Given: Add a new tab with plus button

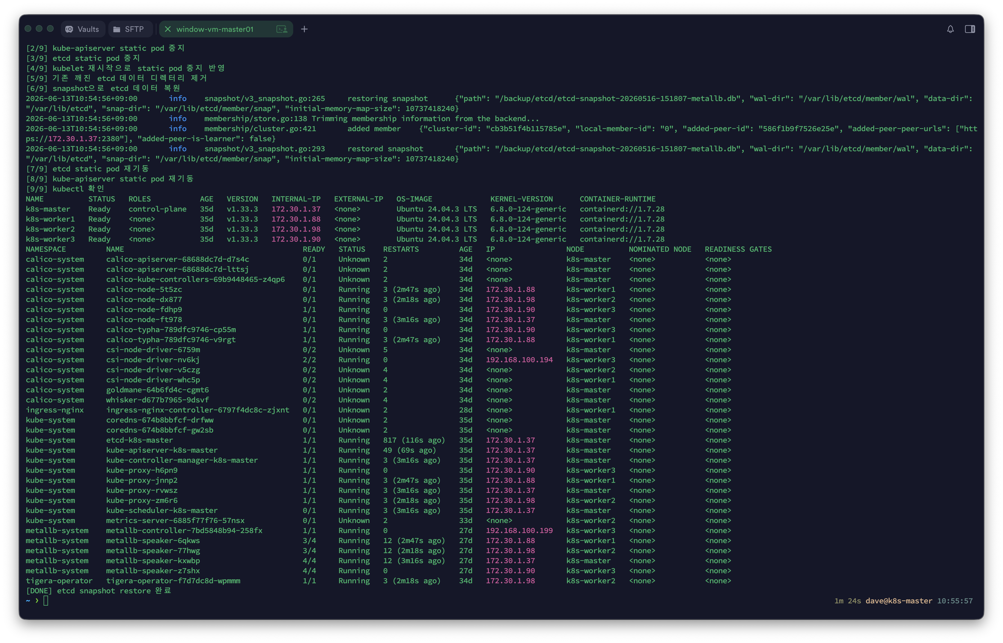Looking at the screenshot, I should 304,29.
